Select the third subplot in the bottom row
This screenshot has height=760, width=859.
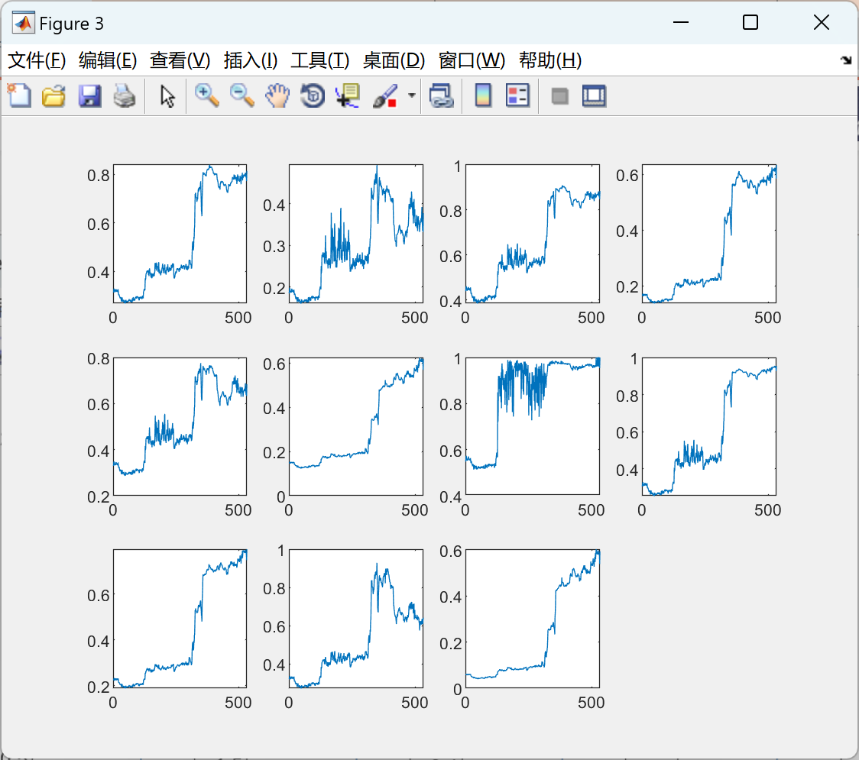pos(533,619)
